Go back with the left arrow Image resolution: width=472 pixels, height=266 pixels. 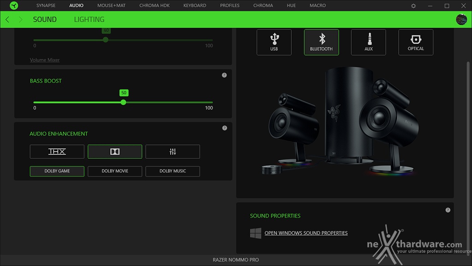(7, 19)
